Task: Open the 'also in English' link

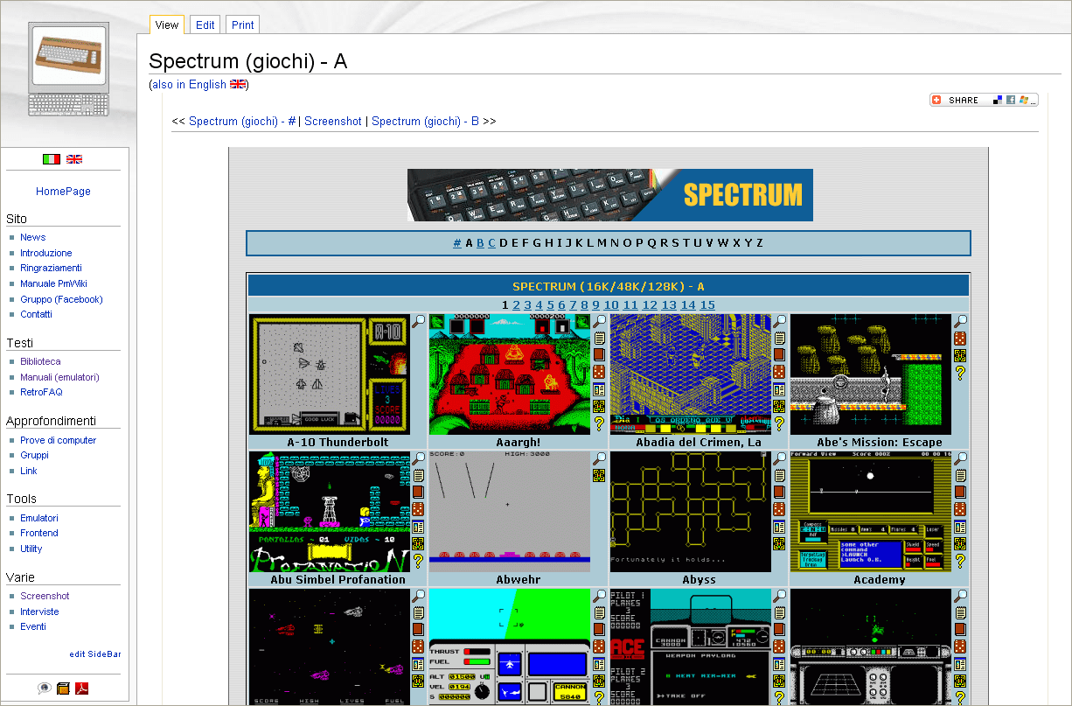Action: coord(189,84)
